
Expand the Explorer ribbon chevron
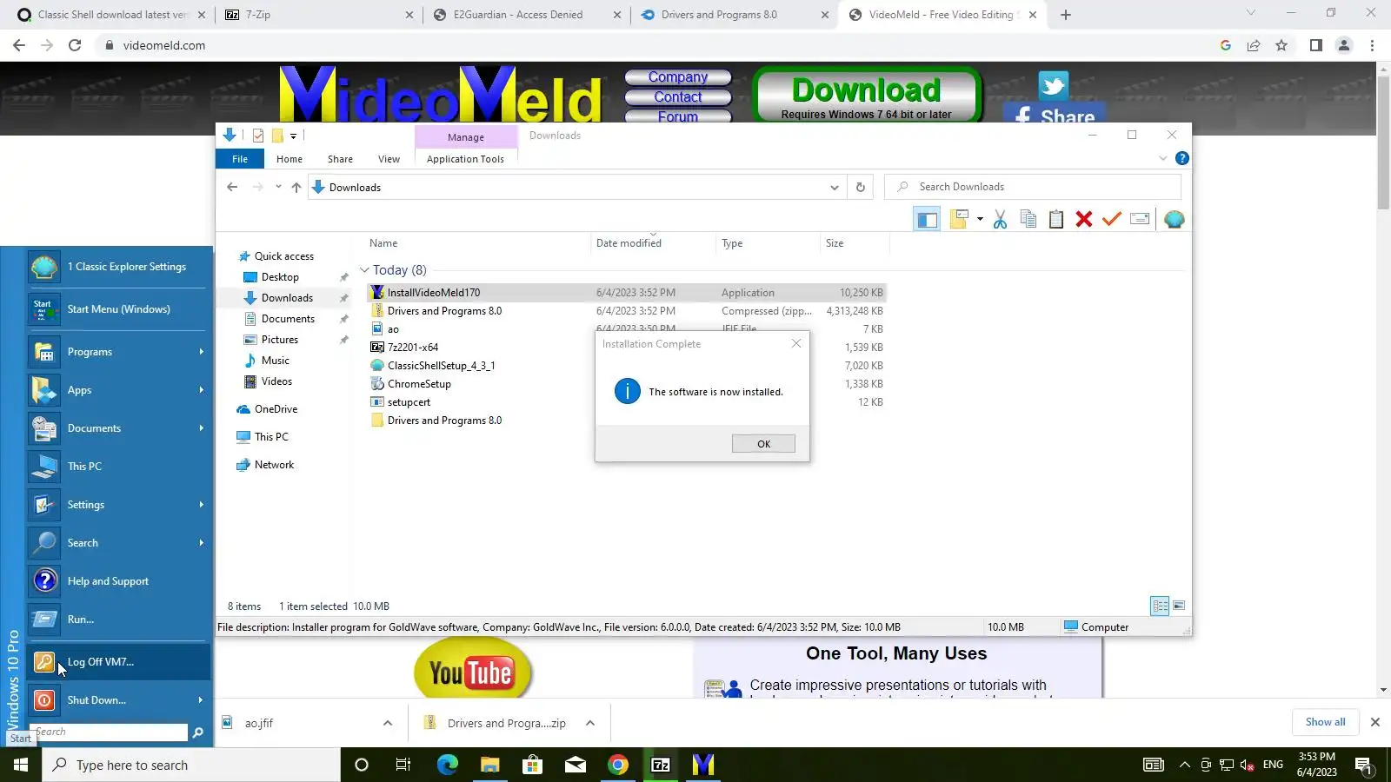coord(1162,158)
